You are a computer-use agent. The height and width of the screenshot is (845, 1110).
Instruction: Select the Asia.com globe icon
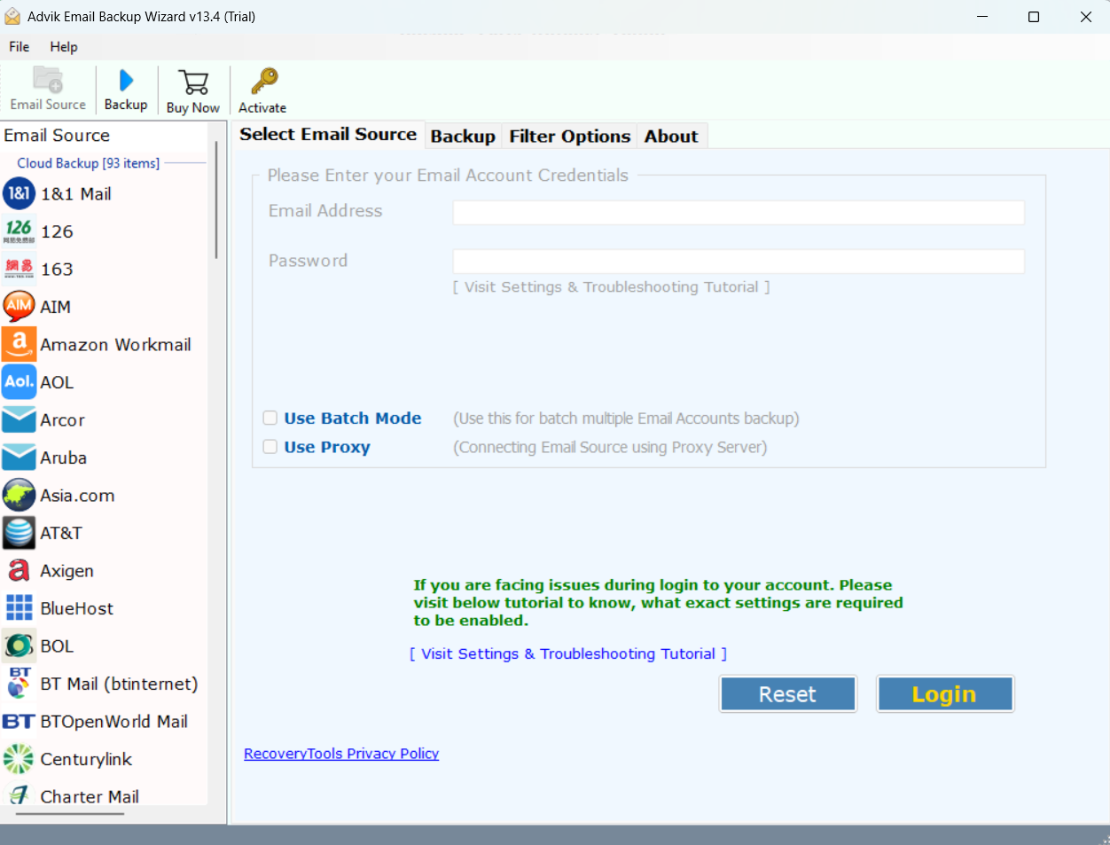[19, 495]
